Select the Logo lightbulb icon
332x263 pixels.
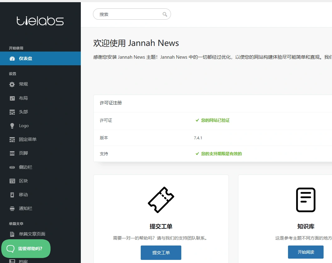click(x=12, y=126)
